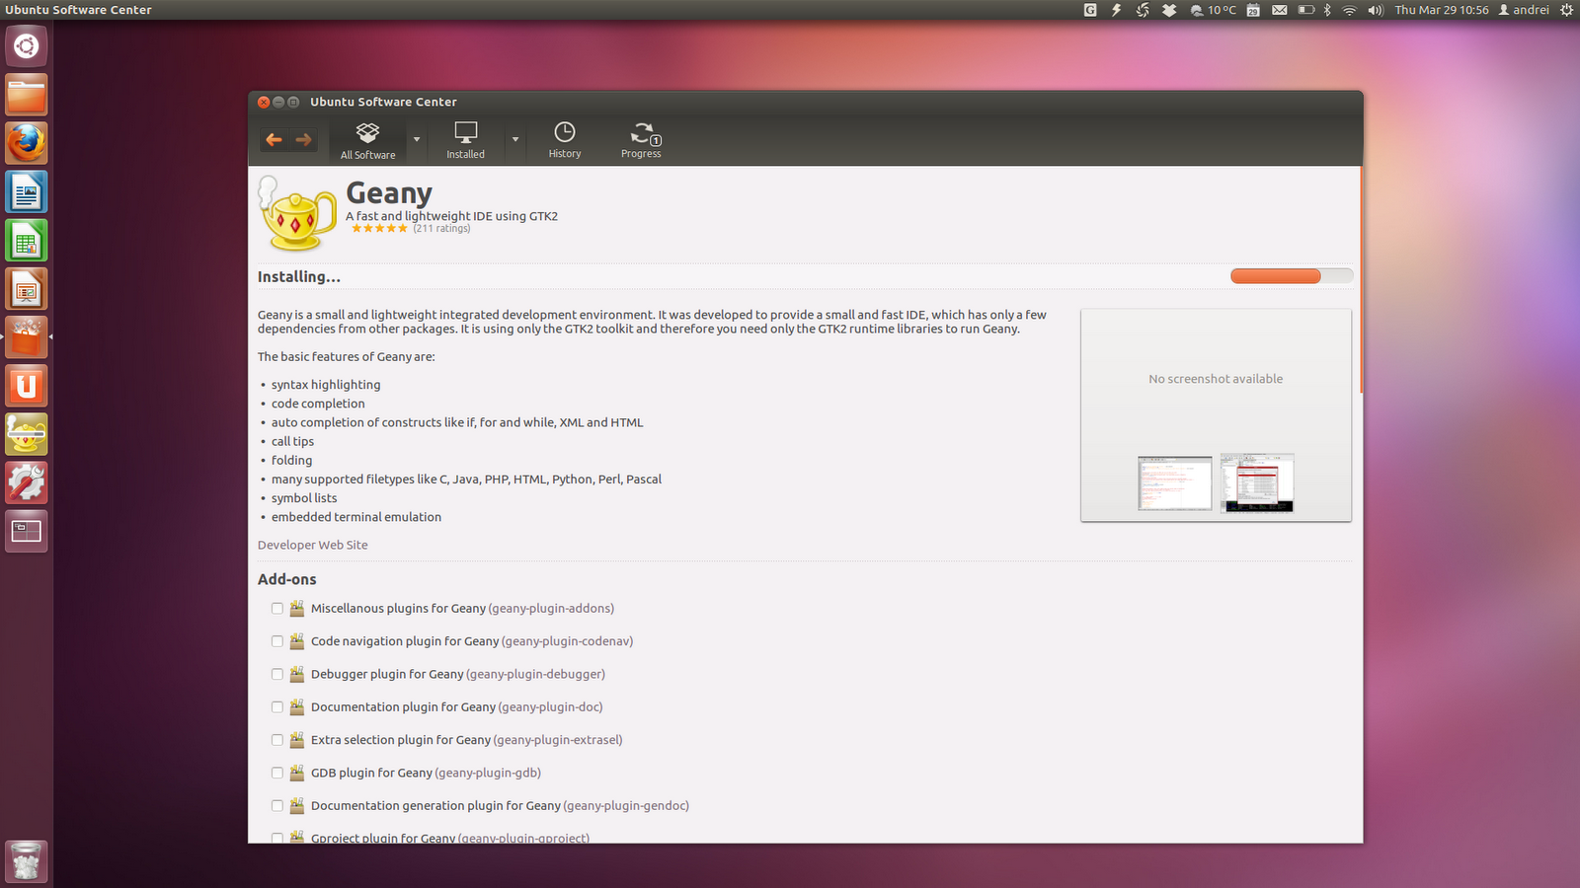
Task: Click the Geany launcher icon with progress
Action: click(27, 433)
